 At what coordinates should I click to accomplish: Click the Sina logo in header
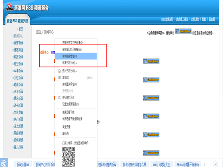coord(9,8)
